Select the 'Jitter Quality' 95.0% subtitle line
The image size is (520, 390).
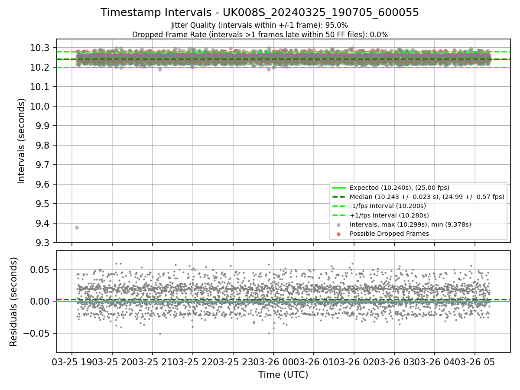coord(260,25)
